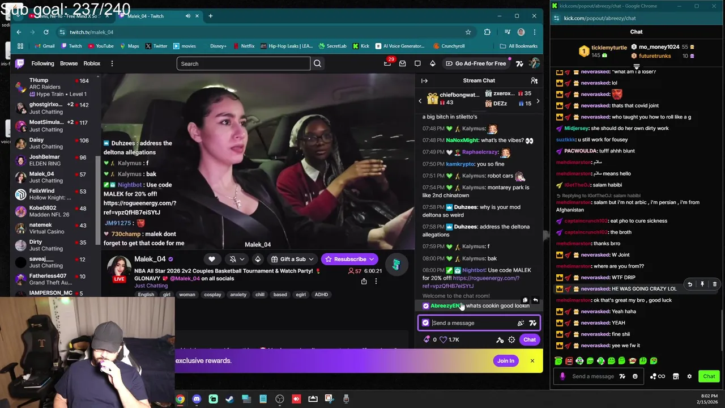Select the cosplay stream tag
Image resolution: width=725 pixels, height=408 pixels.
coord(212,295)
